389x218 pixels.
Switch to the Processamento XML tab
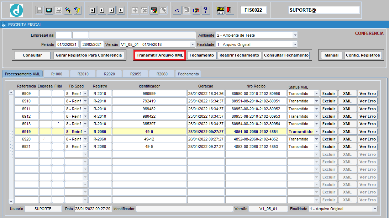pyautogui.click(x=22, y=74)
